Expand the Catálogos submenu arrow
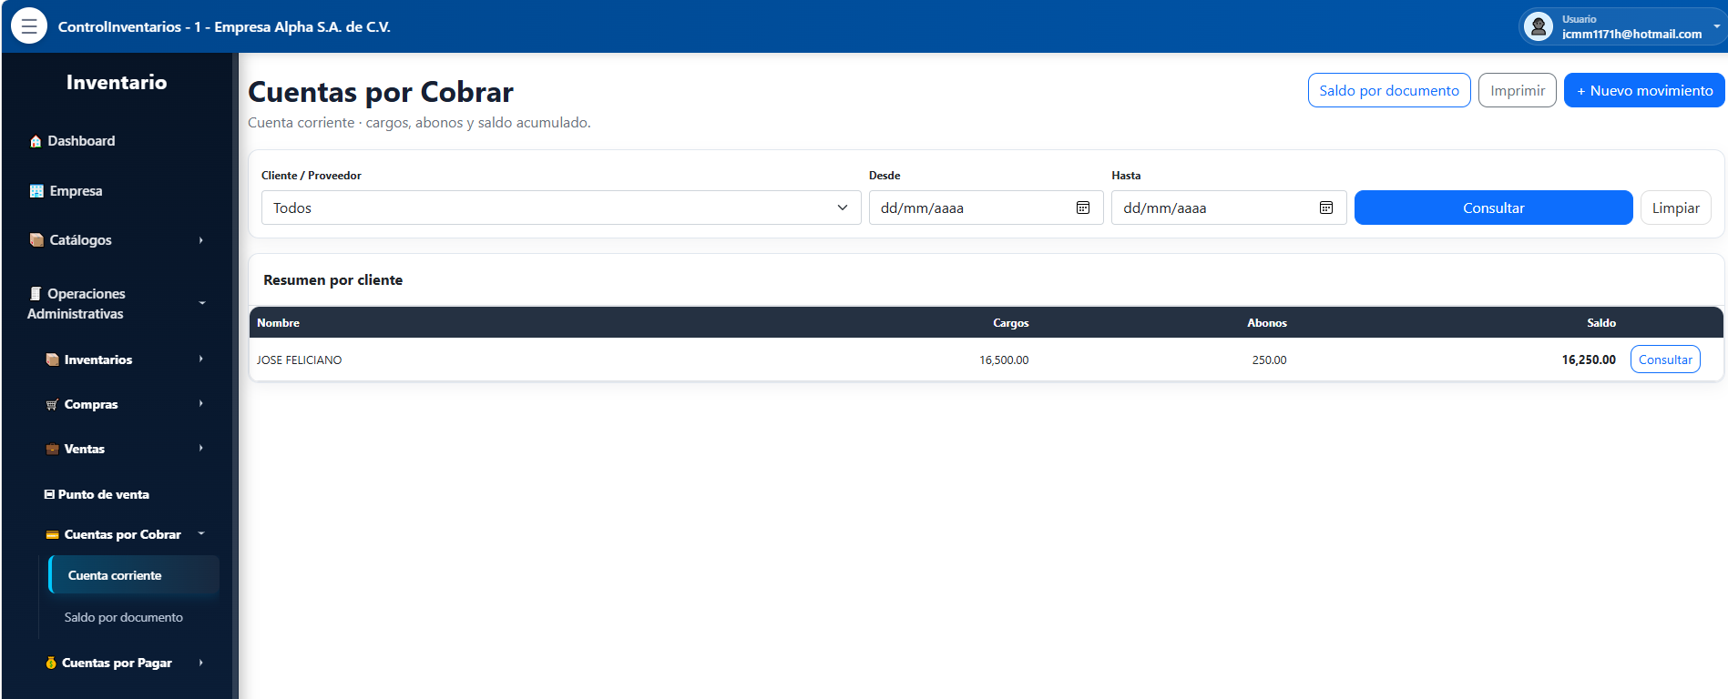Image resolution: width=1728 pixels, height=699 pixels. pyautogui.click(x=201, y=240)
